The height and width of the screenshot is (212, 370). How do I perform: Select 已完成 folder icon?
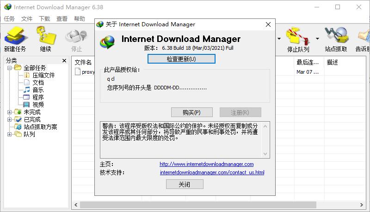pos(18,119)
